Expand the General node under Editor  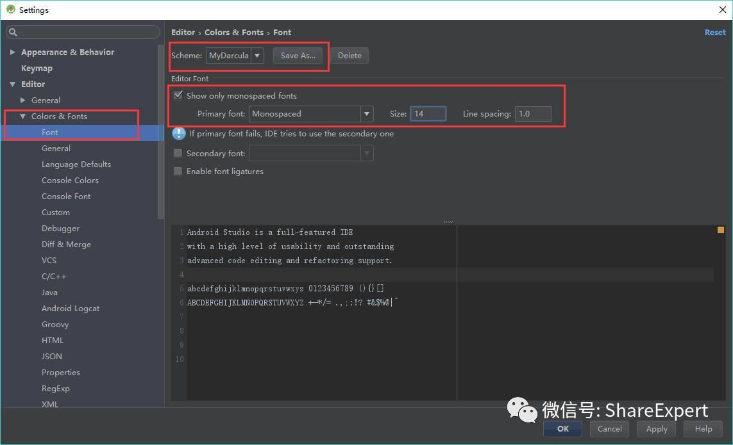[23, 101]
